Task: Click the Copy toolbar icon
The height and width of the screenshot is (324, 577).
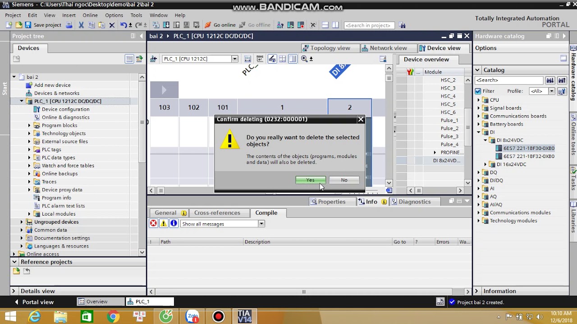Action: [92, 25]
